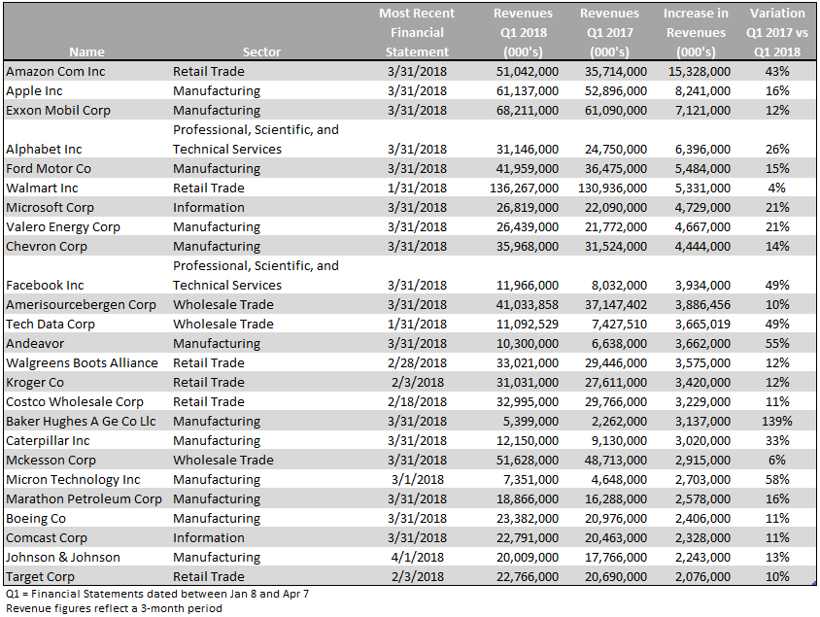Viewport: 820px width, 617px height.
Task: Click Microsoft's Information sector cell
Action: point(209,208)
